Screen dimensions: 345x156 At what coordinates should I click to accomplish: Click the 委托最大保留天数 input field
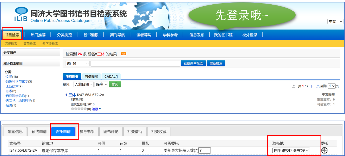[x=205, y=150]
